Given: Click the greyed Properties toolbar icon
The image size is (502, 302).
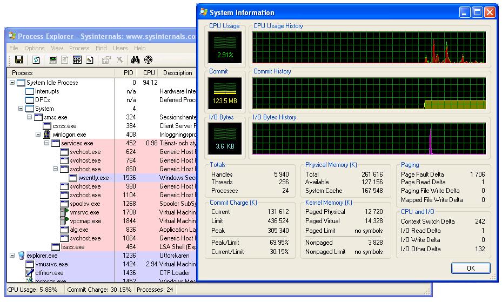Looking at the screenshot, I should 106,60.
